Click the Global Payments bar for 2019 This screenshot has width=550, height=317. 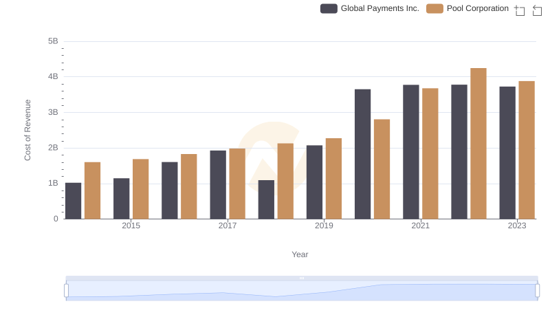314,182
